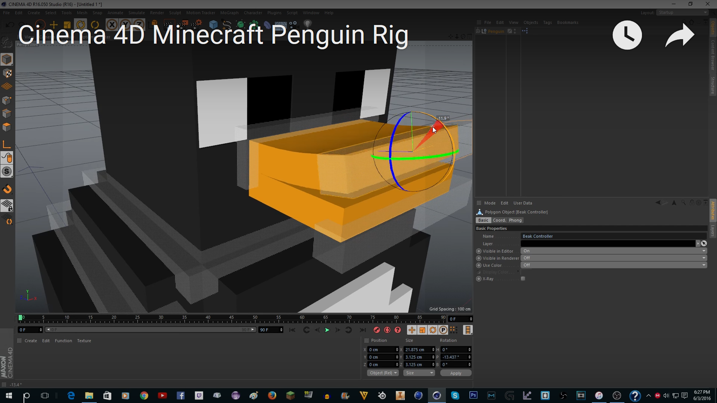Go to end of animation button
This screenshot has width=717, height=403.
click(363, 330)
